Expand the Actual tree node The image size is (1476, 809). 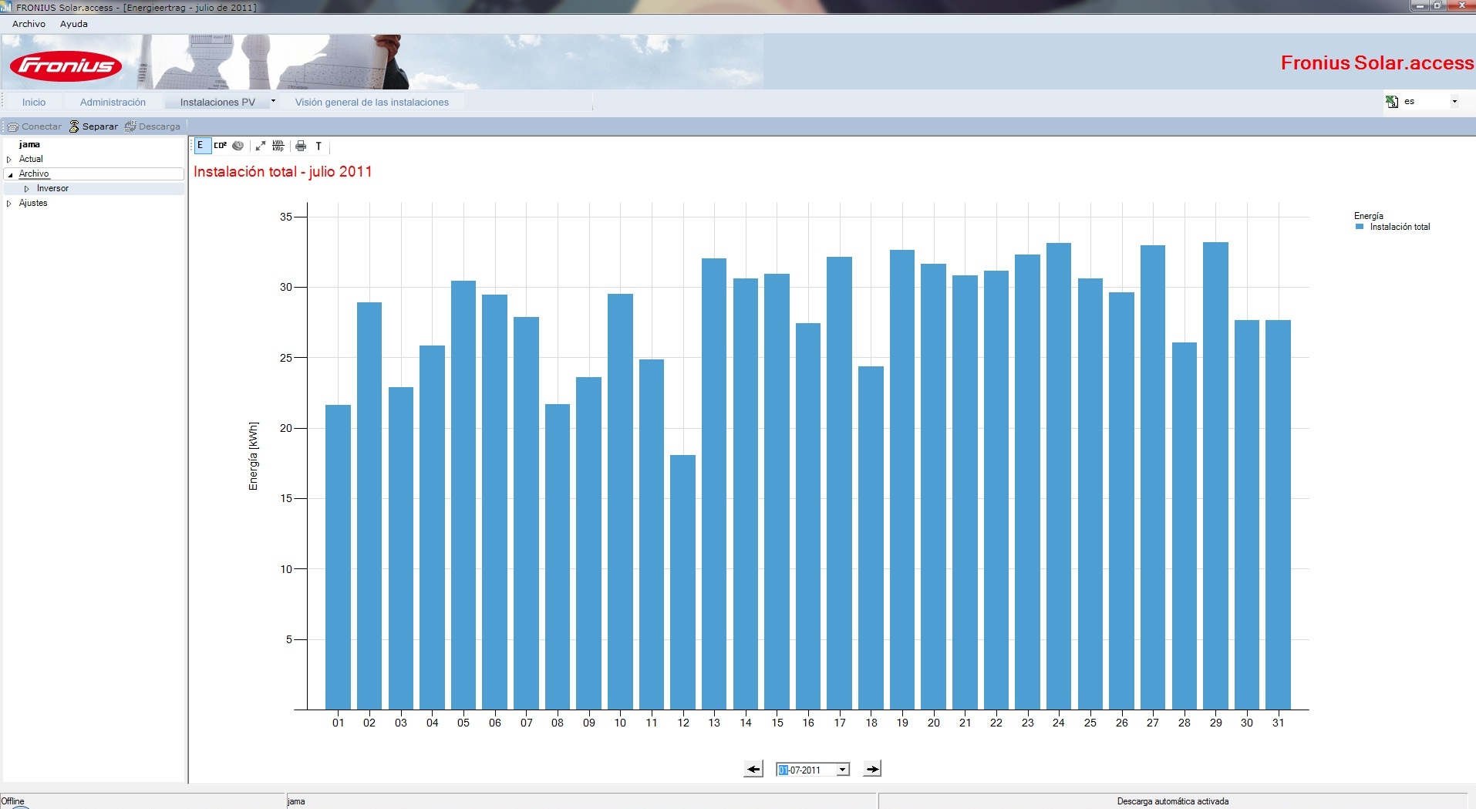(9, 160)
